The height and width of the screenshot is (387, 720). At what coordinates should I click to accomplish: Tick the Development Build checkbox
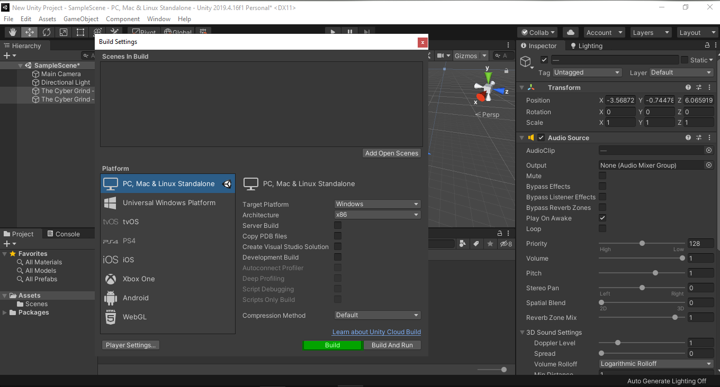[338, 257]
